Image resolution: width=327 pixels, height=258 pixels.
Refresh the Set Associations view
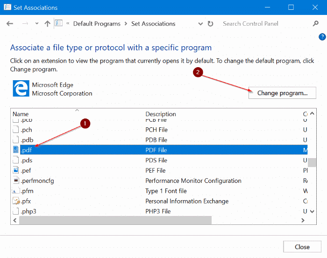point(210,24)
